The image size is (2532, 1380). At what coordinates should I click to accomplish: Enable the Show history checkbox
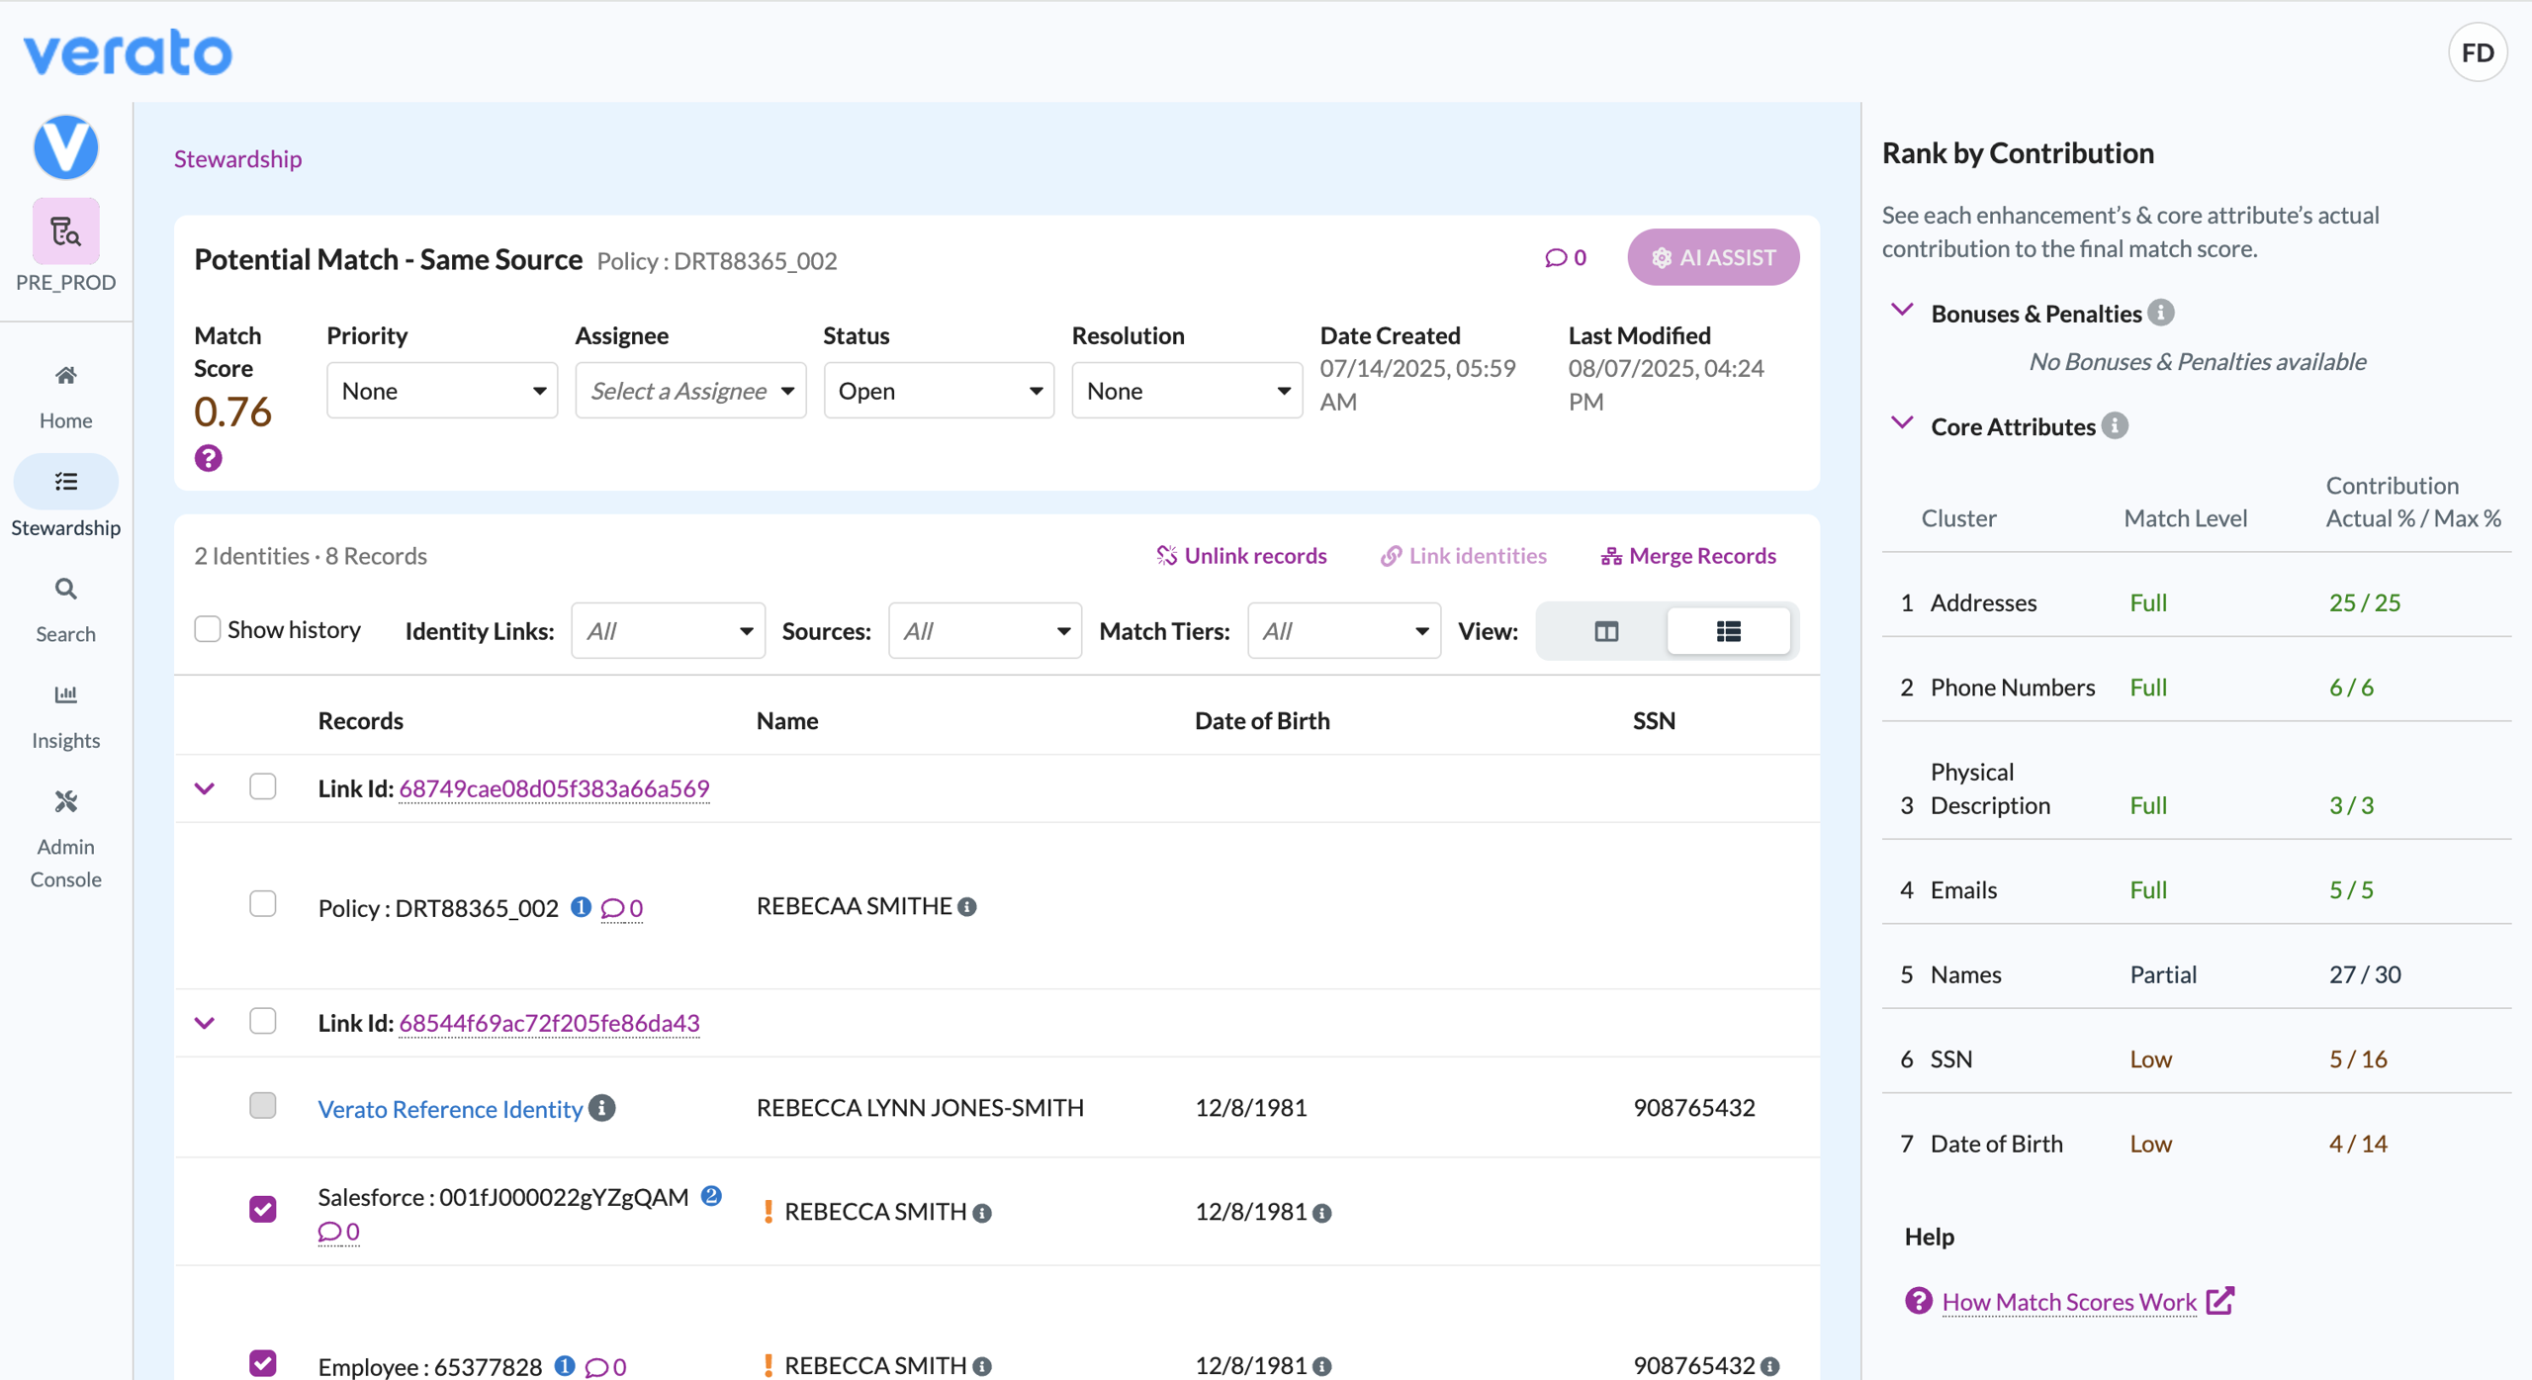tap(207, 629)
